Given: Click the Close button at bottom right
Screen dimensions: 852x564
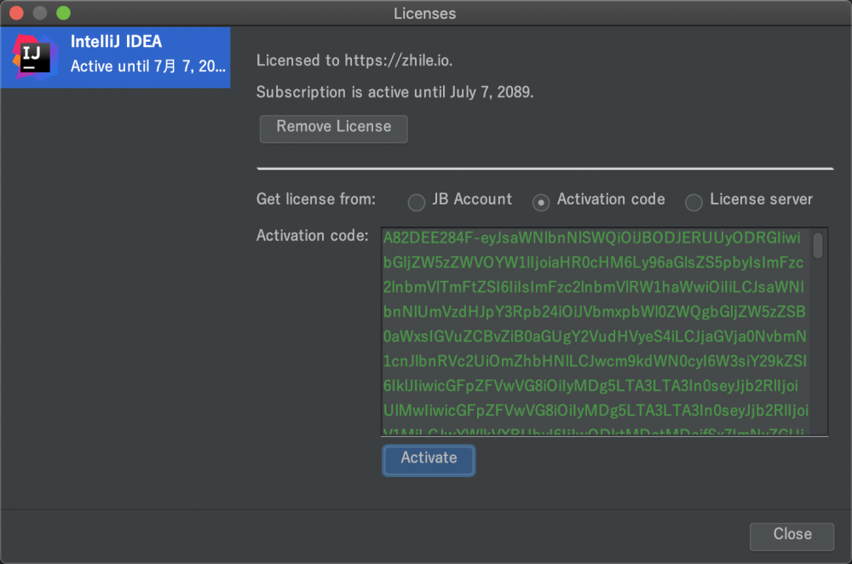Looking at the screenshot, I should click(x=792, y=535).
